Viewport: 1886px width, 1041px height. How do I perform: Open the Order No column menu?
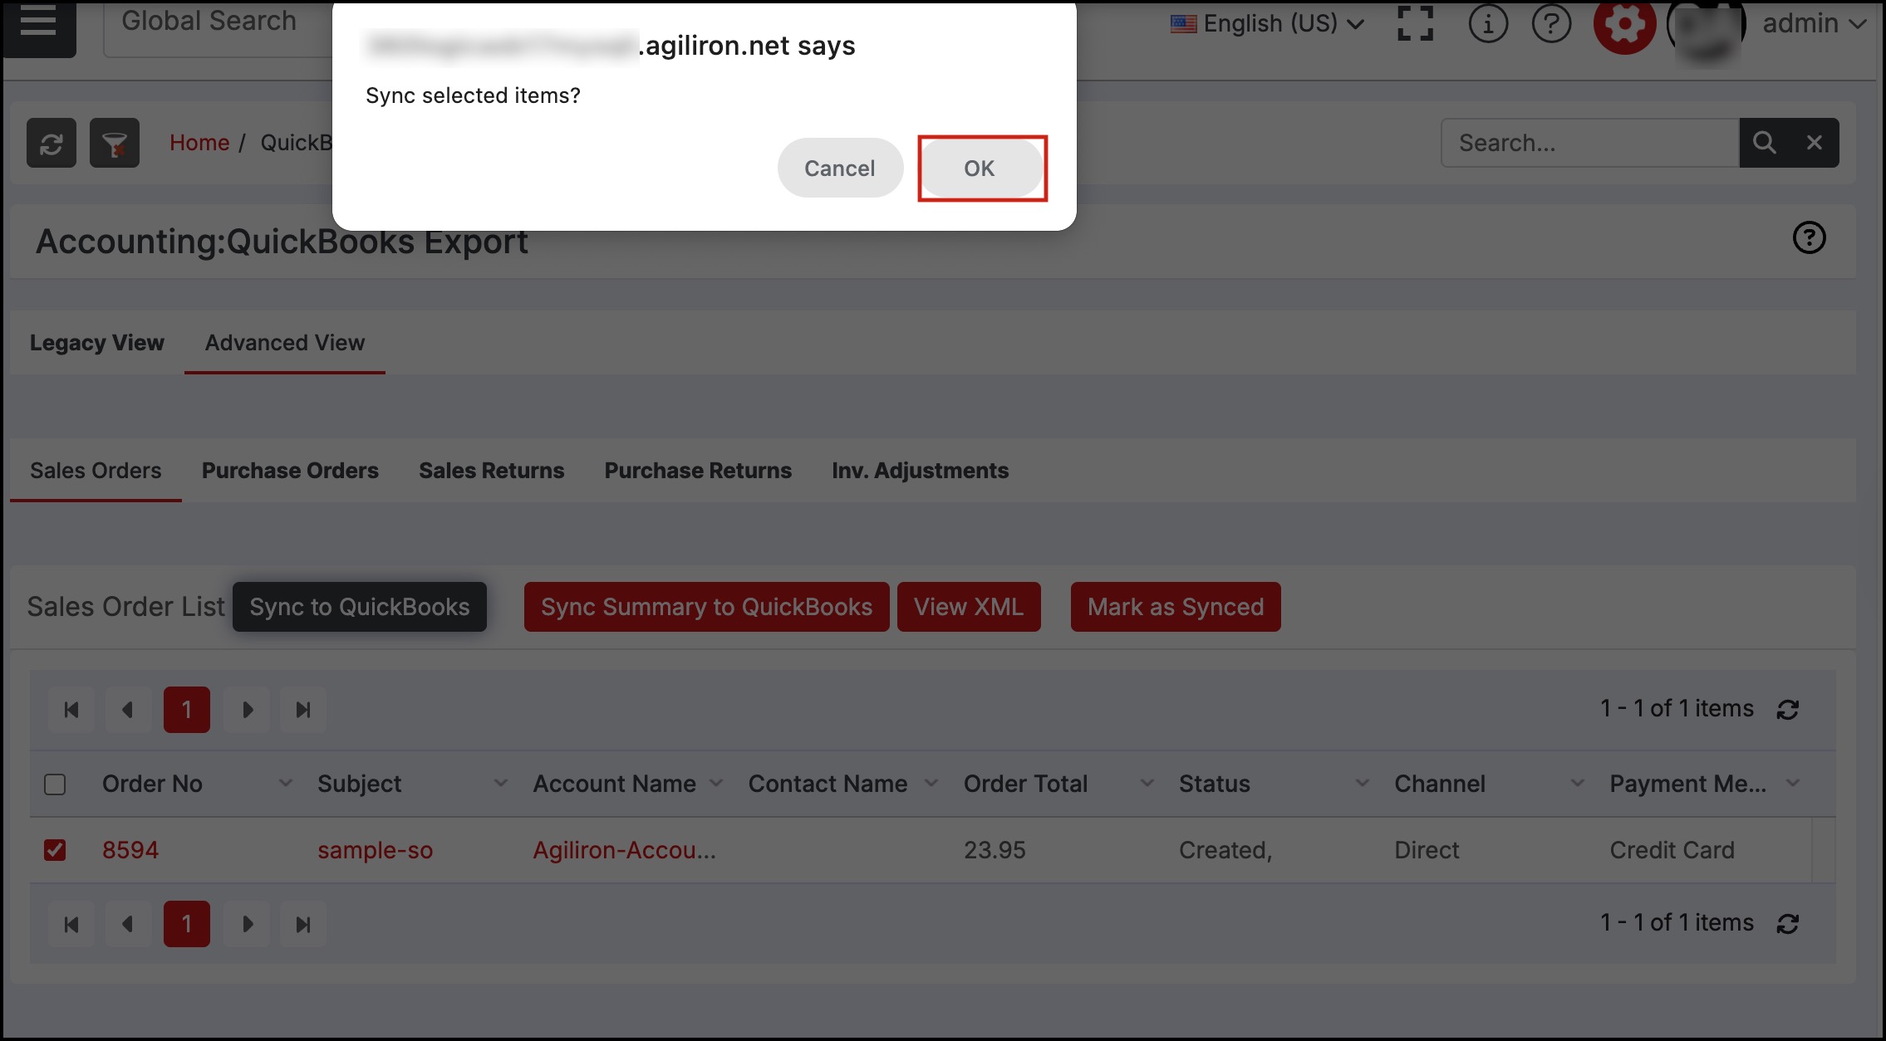click(x=285, y=784)
